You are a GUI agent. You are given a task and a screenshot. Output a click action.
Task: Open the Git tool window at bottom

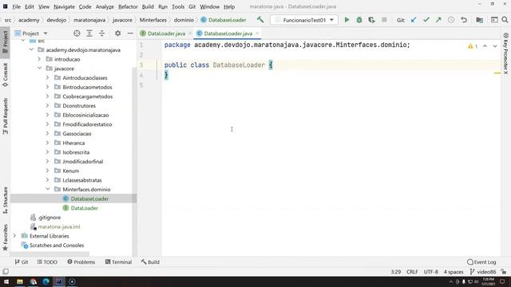pos(22,262)
